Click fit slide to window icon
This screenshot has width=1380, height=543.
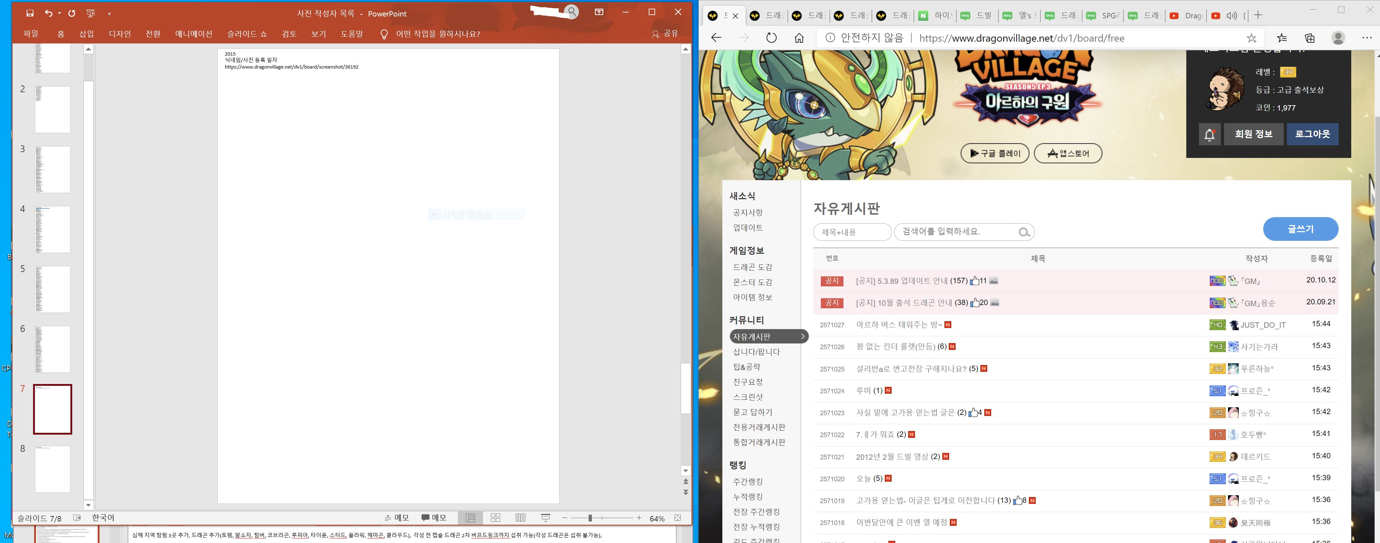point(678,518)
